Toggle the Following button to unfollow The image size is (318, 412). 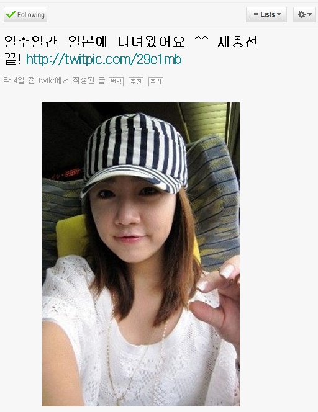(x=25, y=14)
